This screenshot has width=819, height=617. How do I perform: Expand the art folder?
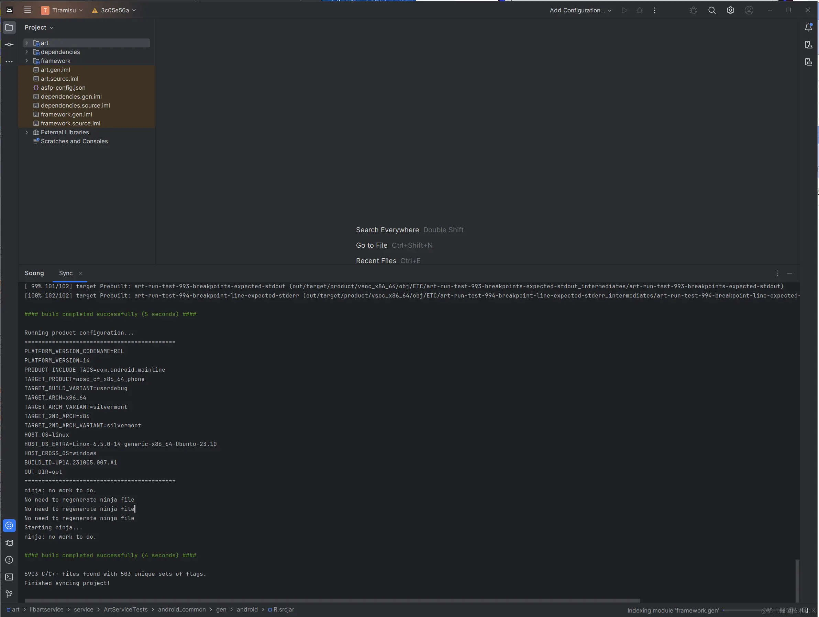[27, 43]
